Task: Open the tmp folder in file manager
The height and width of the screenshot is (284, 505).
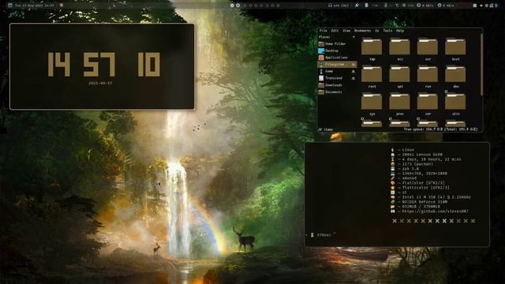Action: point(372,47)
